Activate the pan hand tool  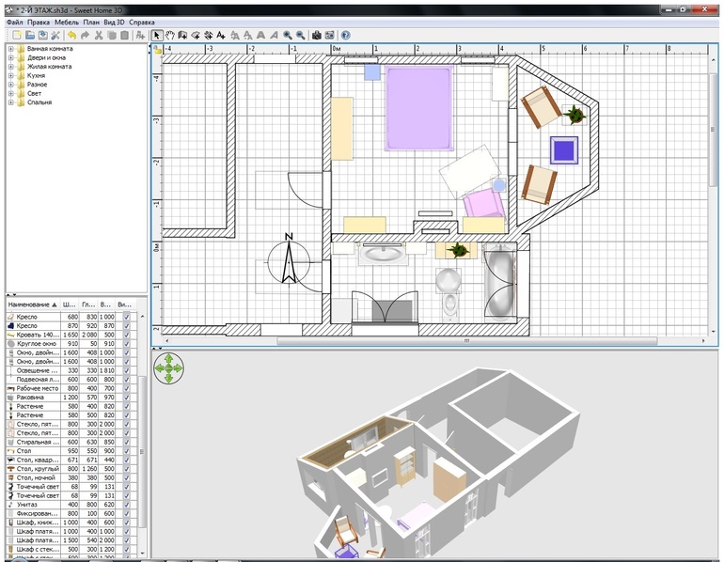pos(170,35)
